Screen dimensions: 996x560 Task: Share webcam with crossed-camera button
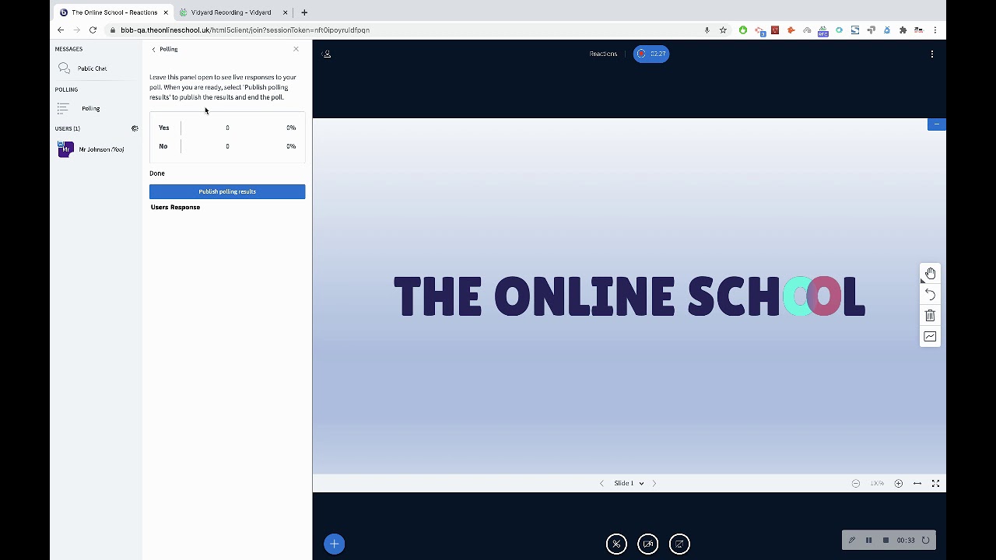tap(648, 544)
